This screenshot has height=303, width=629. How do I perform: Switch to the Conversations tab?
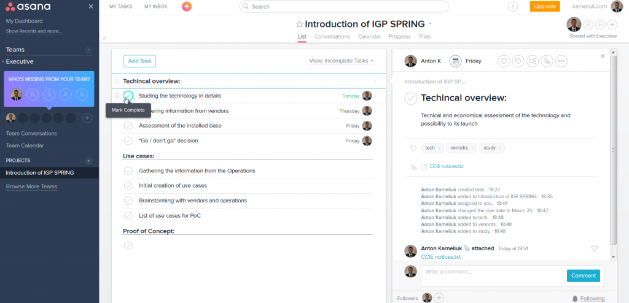[x=332, y=36]
